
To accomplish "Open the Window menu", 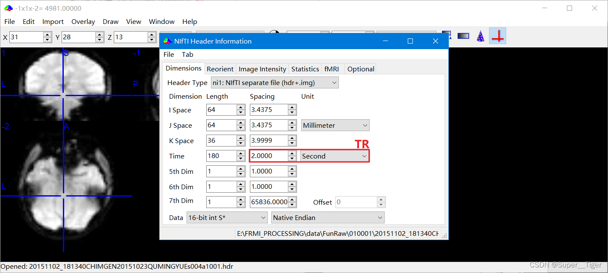I will [x=162, y=21].
